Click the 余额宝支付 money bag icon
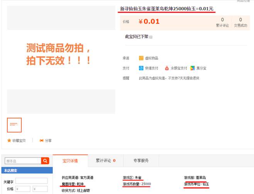The height and width of the screenshot is (194, 254). coord(167,68)
